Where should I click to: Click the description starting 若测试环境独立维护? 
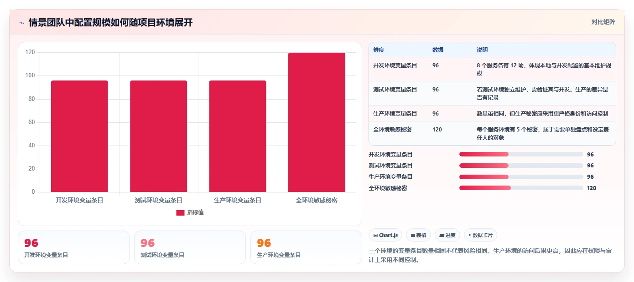click(544, 93)
